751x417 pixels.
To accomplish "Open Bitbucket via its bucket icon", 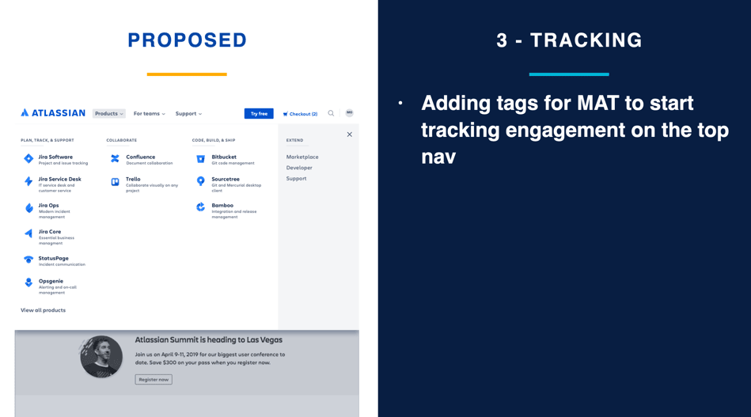I will 200,159.
